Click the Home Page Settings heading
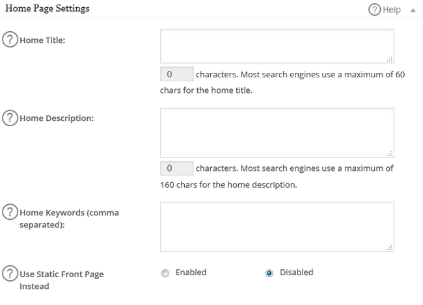 click(48, 9)
